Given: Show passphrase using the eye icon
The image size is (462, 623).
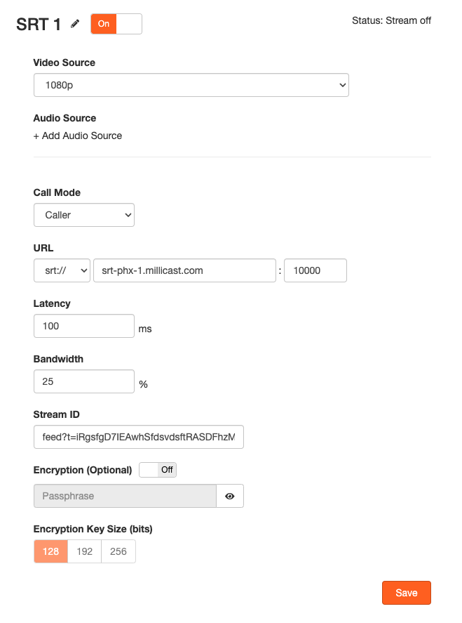Looking at the screenshot, I should point(230,496).
